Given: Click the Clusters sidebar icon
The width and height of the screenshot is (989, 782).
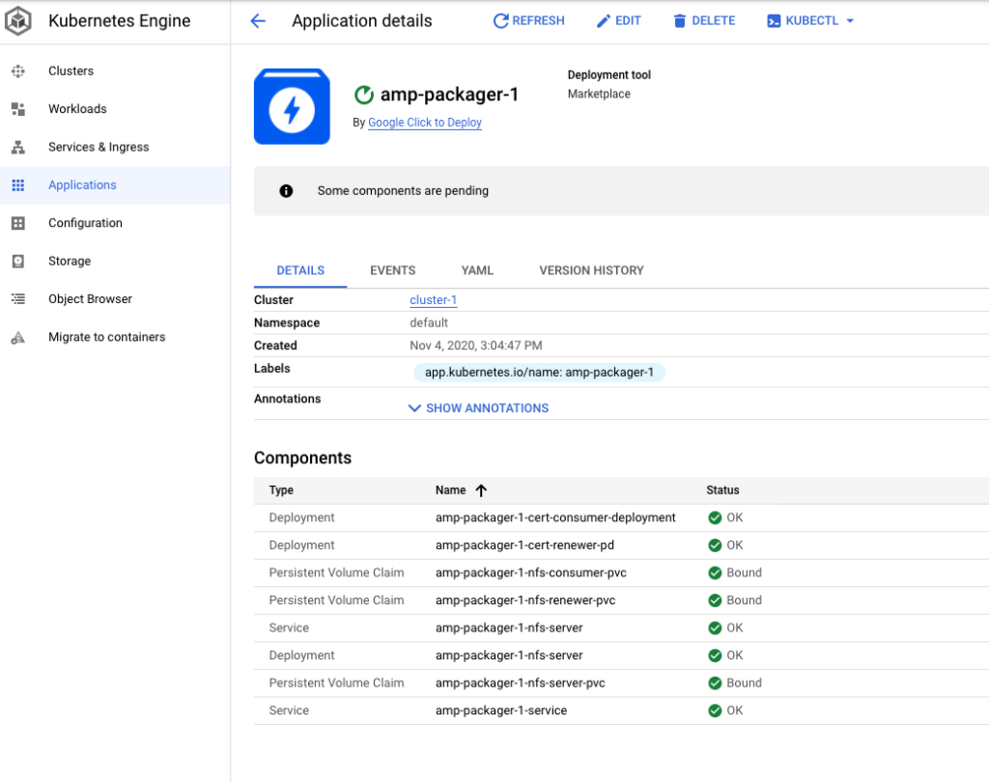Looking at the screenshot, I should pos(18,71).
